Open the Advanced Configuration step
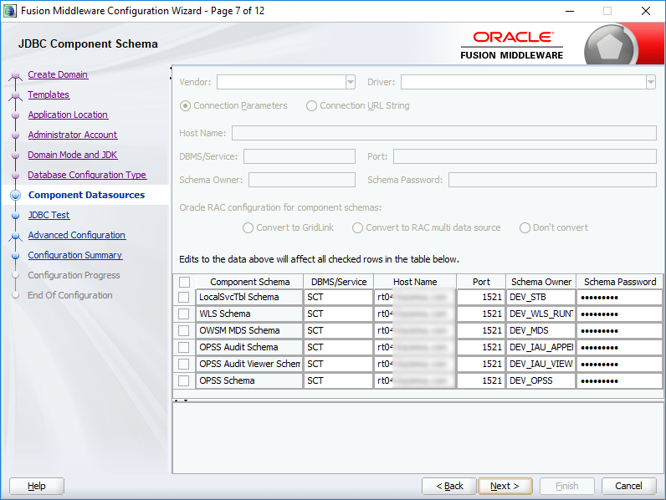This screenshot has height=500, width=666. pyautogui.click(x=77, y=235)
